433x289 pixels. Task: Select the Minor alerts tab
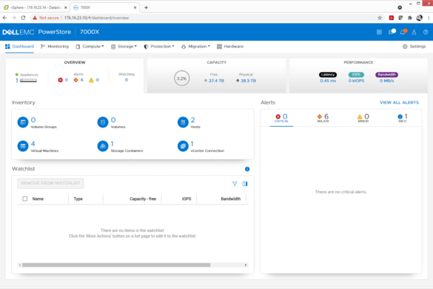click(363, 118)
